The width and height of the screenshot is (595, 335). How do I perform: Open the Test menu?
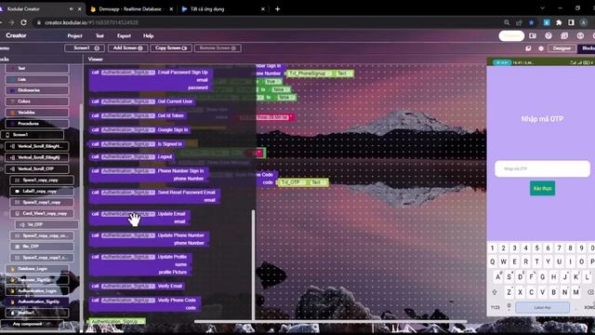99,35
